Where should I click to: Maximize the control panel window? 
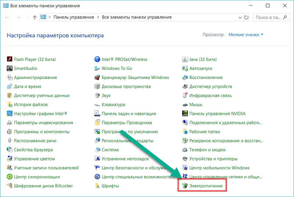[x=268, y=5]
